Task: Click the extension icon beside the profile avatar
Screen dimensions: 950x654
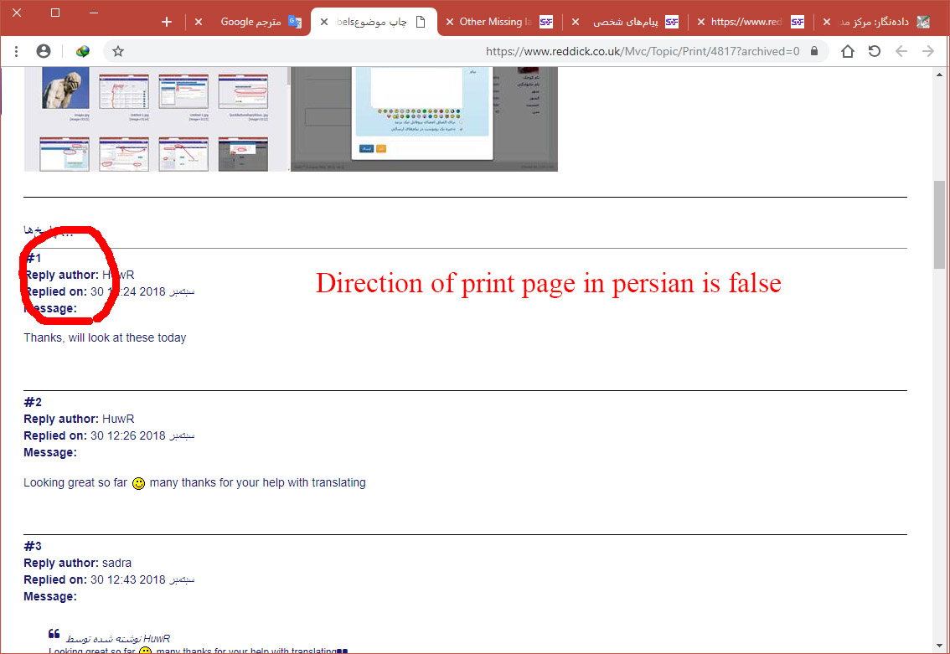Action: click(82, 51)
